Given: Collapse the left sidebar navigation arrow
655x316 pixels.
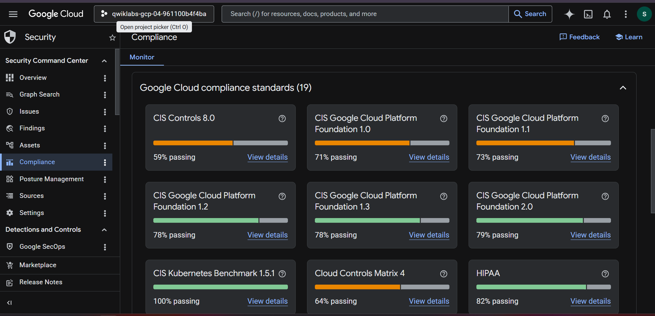Looking at the screenshot, I should click(x=10, y=303).
